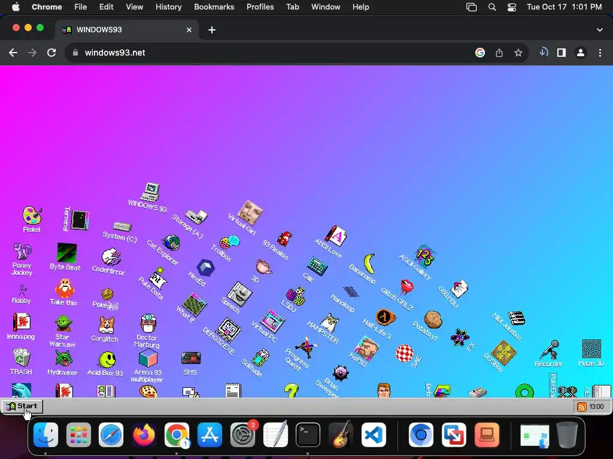This screenshot has width=613, height=459.
Task: Expand the tab search chevron
Action: click(600, 30)
